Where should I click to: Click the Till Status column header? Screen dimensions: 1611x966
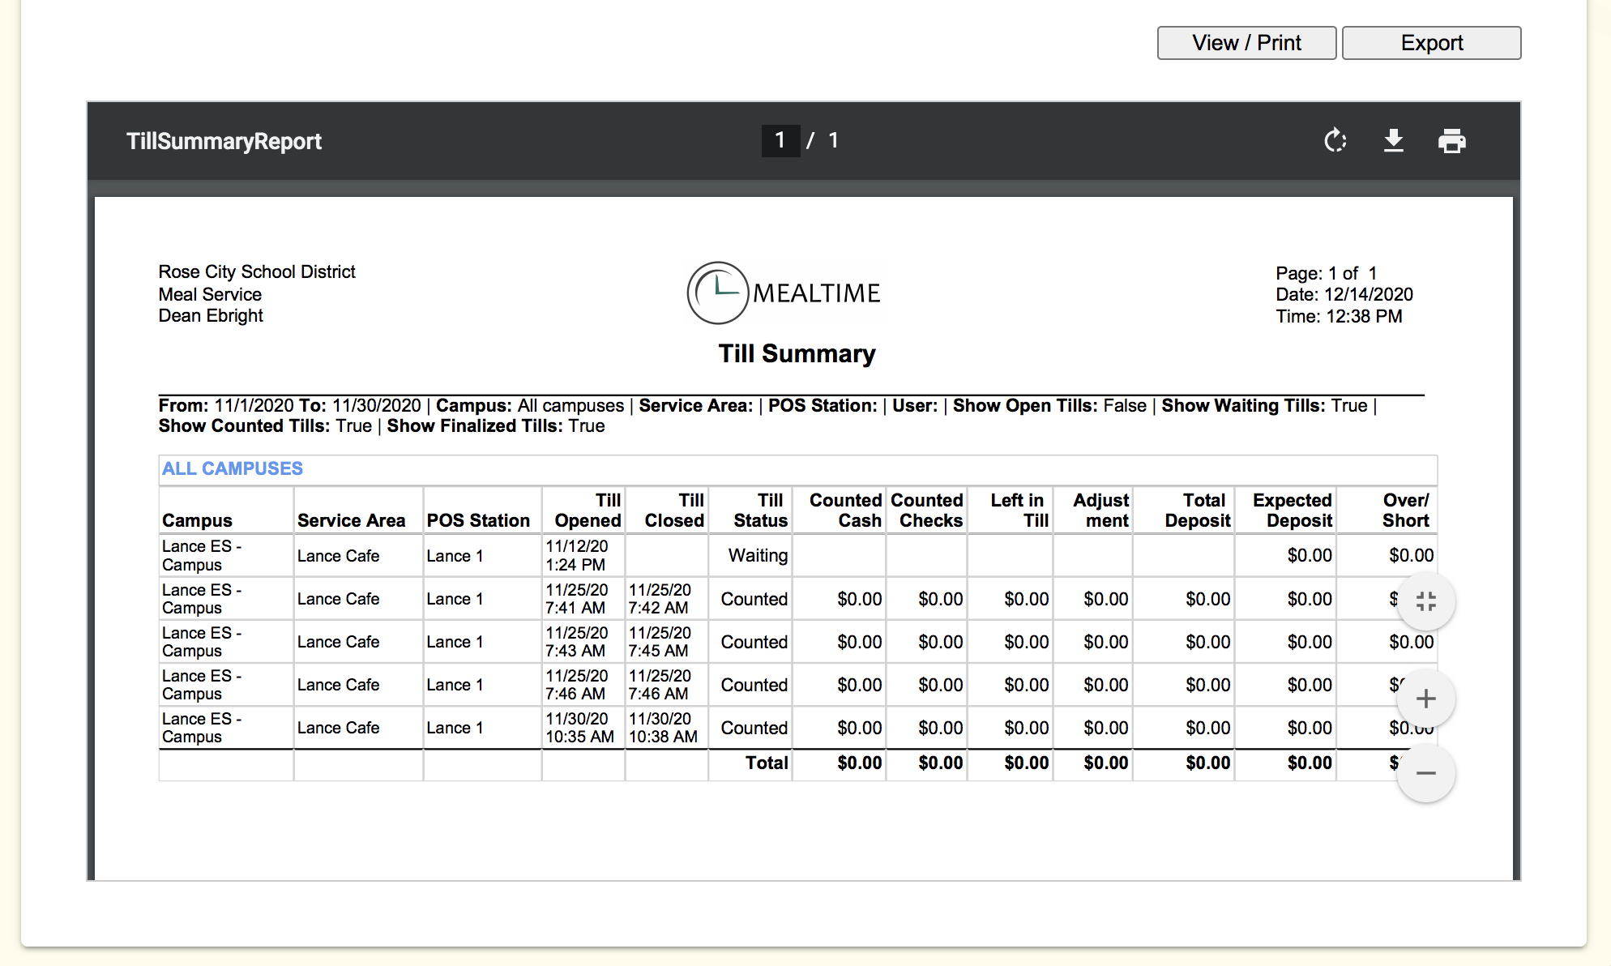[x=760, y=511]
